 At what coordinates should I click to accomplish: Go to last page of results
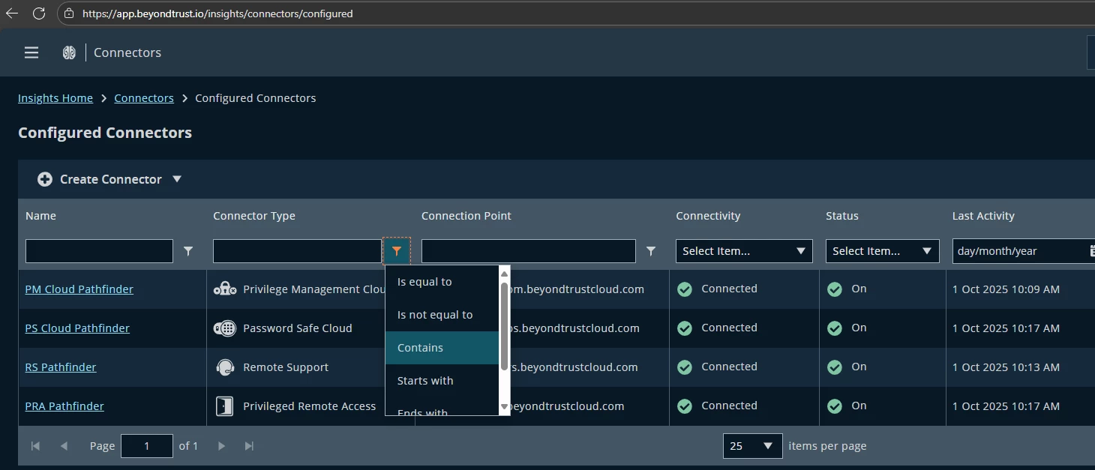point(250,446)
